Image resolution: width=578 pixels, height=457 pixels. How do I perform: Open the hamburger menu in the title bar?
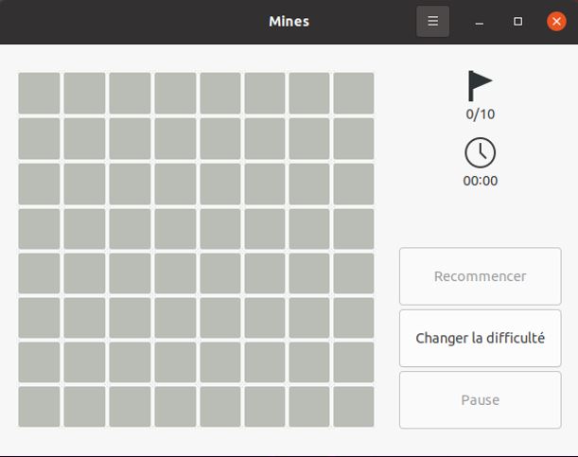tap(432, 21)
